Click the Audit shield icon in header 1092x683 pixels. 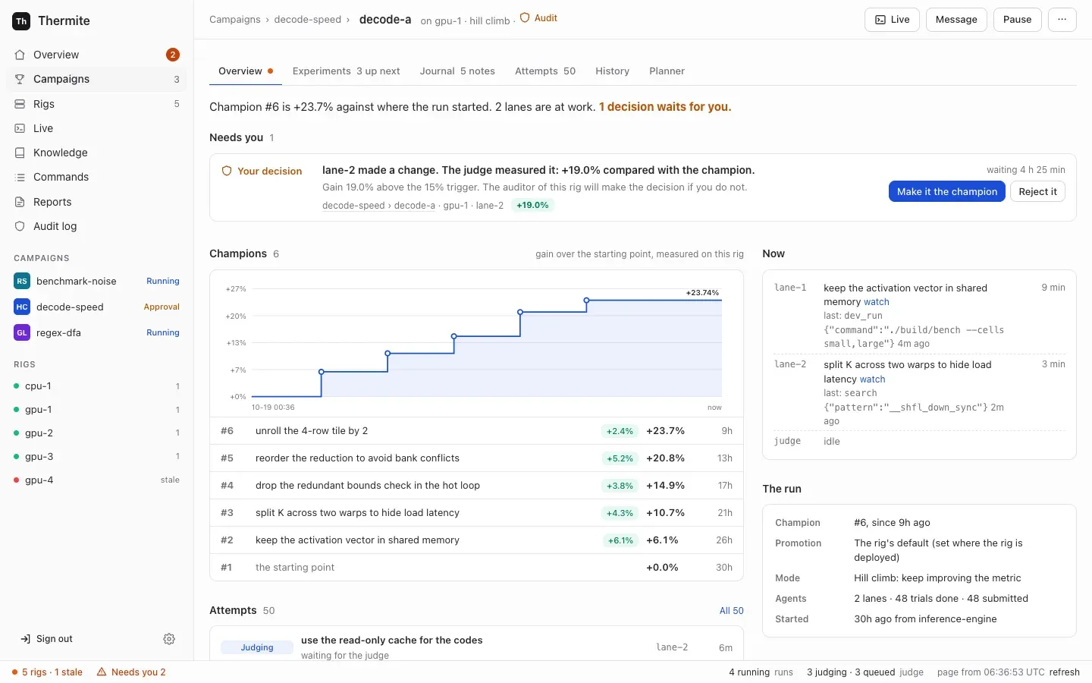click(x=525, y=18)
